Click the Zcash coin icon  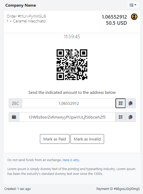coord(134,17)
